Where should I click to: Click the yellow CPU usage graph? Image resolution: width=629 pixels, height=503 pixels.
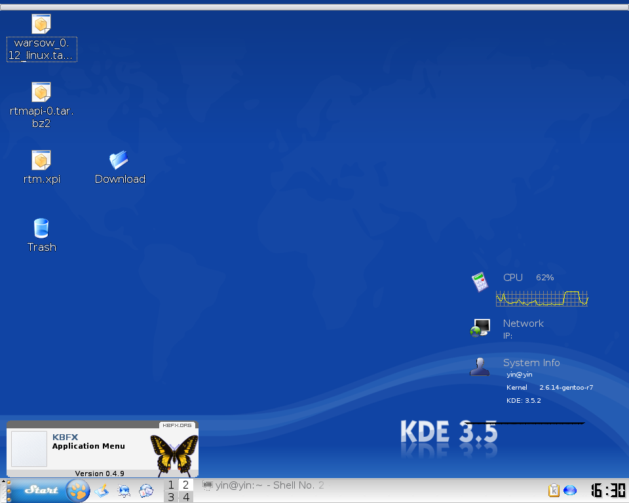pos(542,299)
